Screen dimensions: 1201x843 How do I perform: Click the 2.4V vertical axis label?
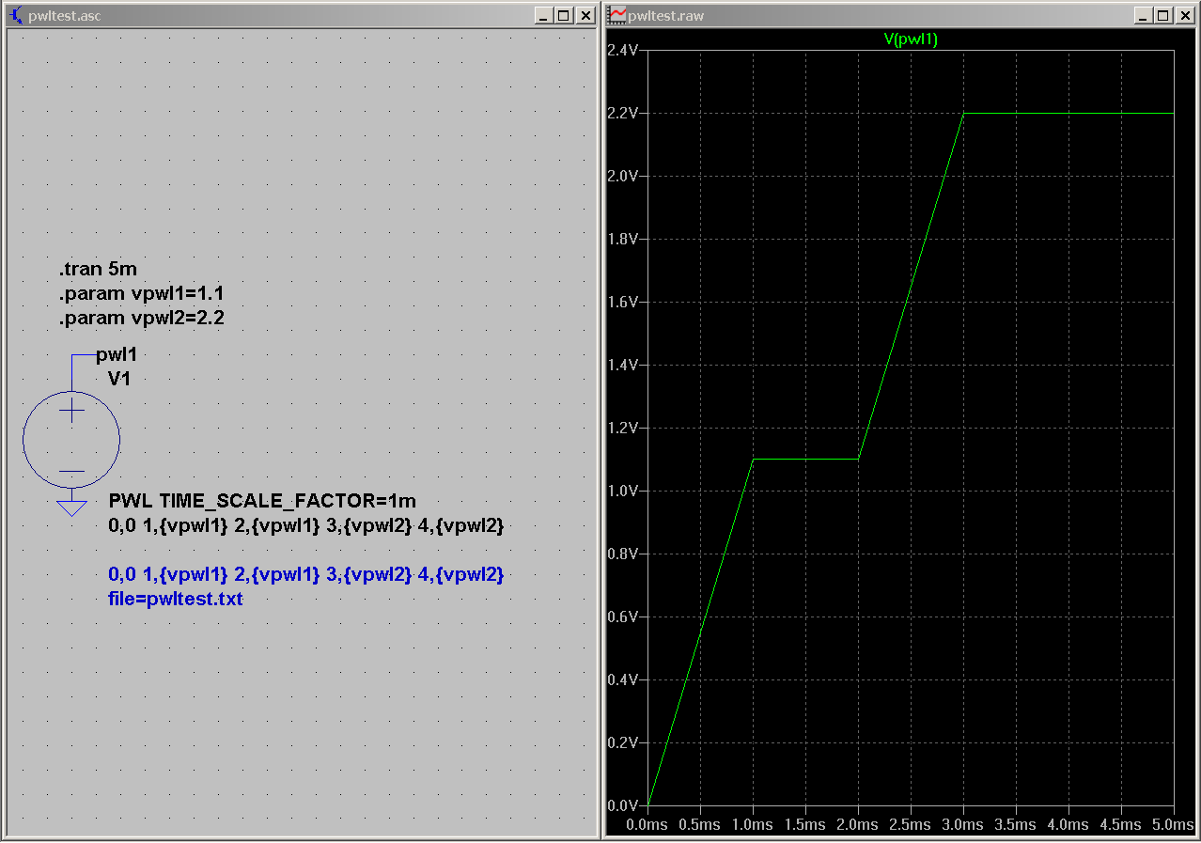(623, 50)
